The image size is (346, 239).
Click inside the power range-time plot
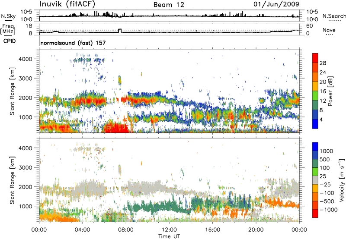click(169, 91)
